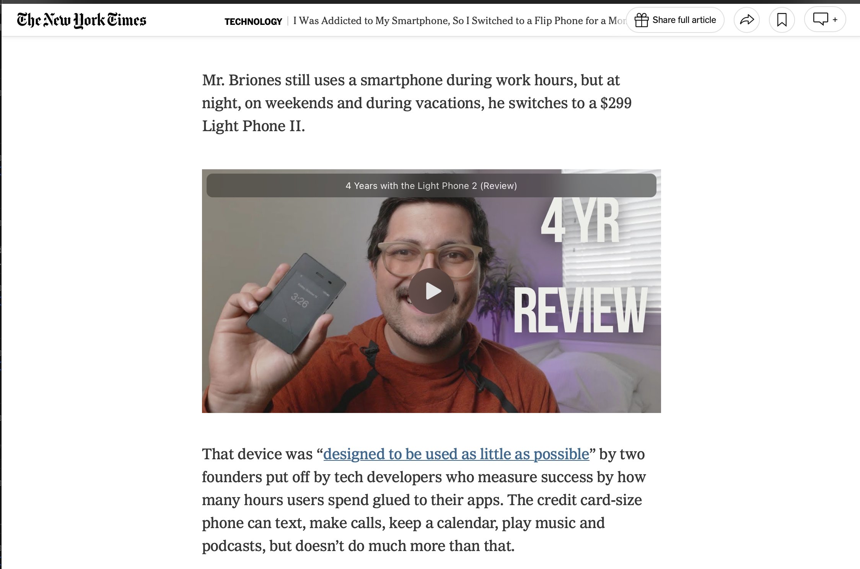Click the curved arrow share icon
Image resolution: width=860 pixels, height=569 pixels.
[x=747, y=20]
